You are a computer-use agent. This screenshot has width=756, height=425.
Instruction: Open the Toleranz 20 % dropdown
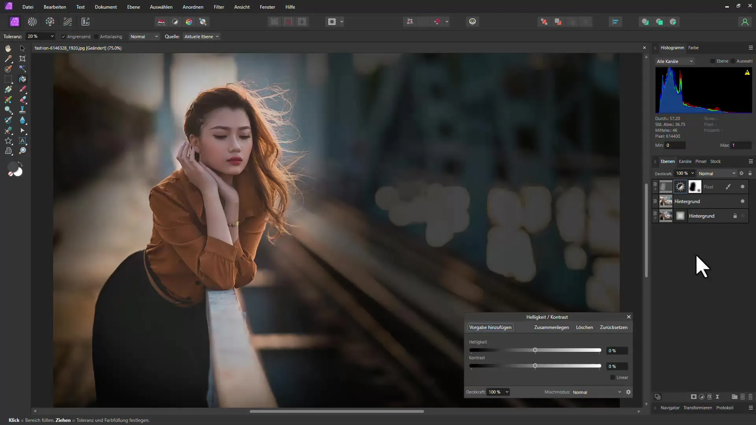pyautogui.click(x=52, y=36)
